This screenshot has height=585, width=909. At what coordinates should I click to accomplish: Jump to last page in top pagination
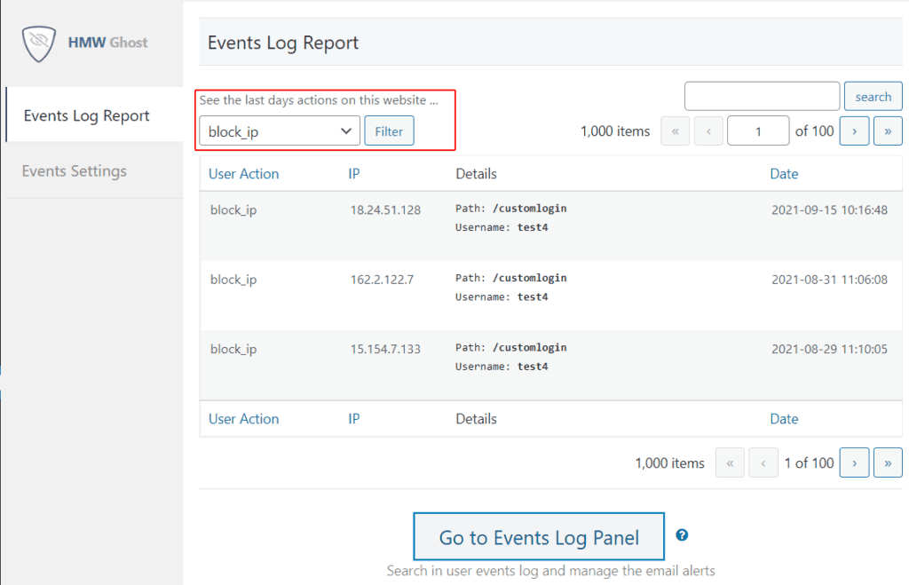(x=888, y=130)
